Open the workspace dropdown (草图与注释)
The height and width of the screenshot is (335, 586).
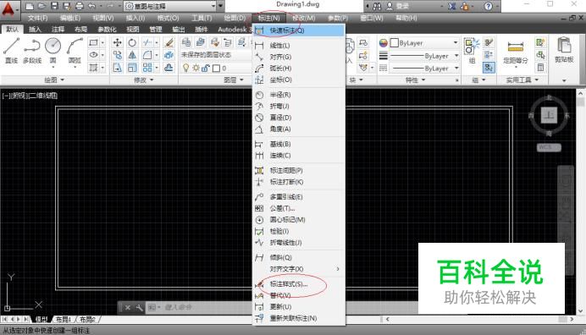(170, 6)
